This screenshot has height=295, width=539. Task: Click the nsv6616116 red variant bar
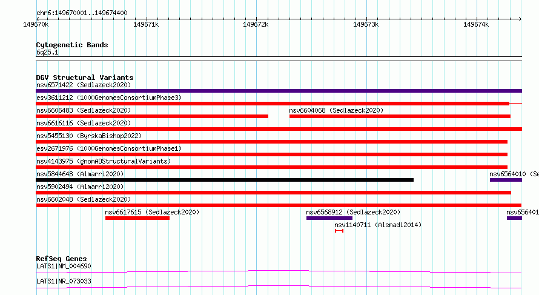279,129
